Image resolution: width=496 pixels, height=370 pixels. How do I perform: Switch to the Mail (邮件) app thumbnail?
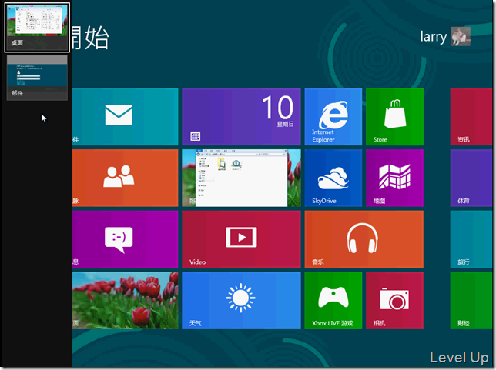tap(37, 78)
